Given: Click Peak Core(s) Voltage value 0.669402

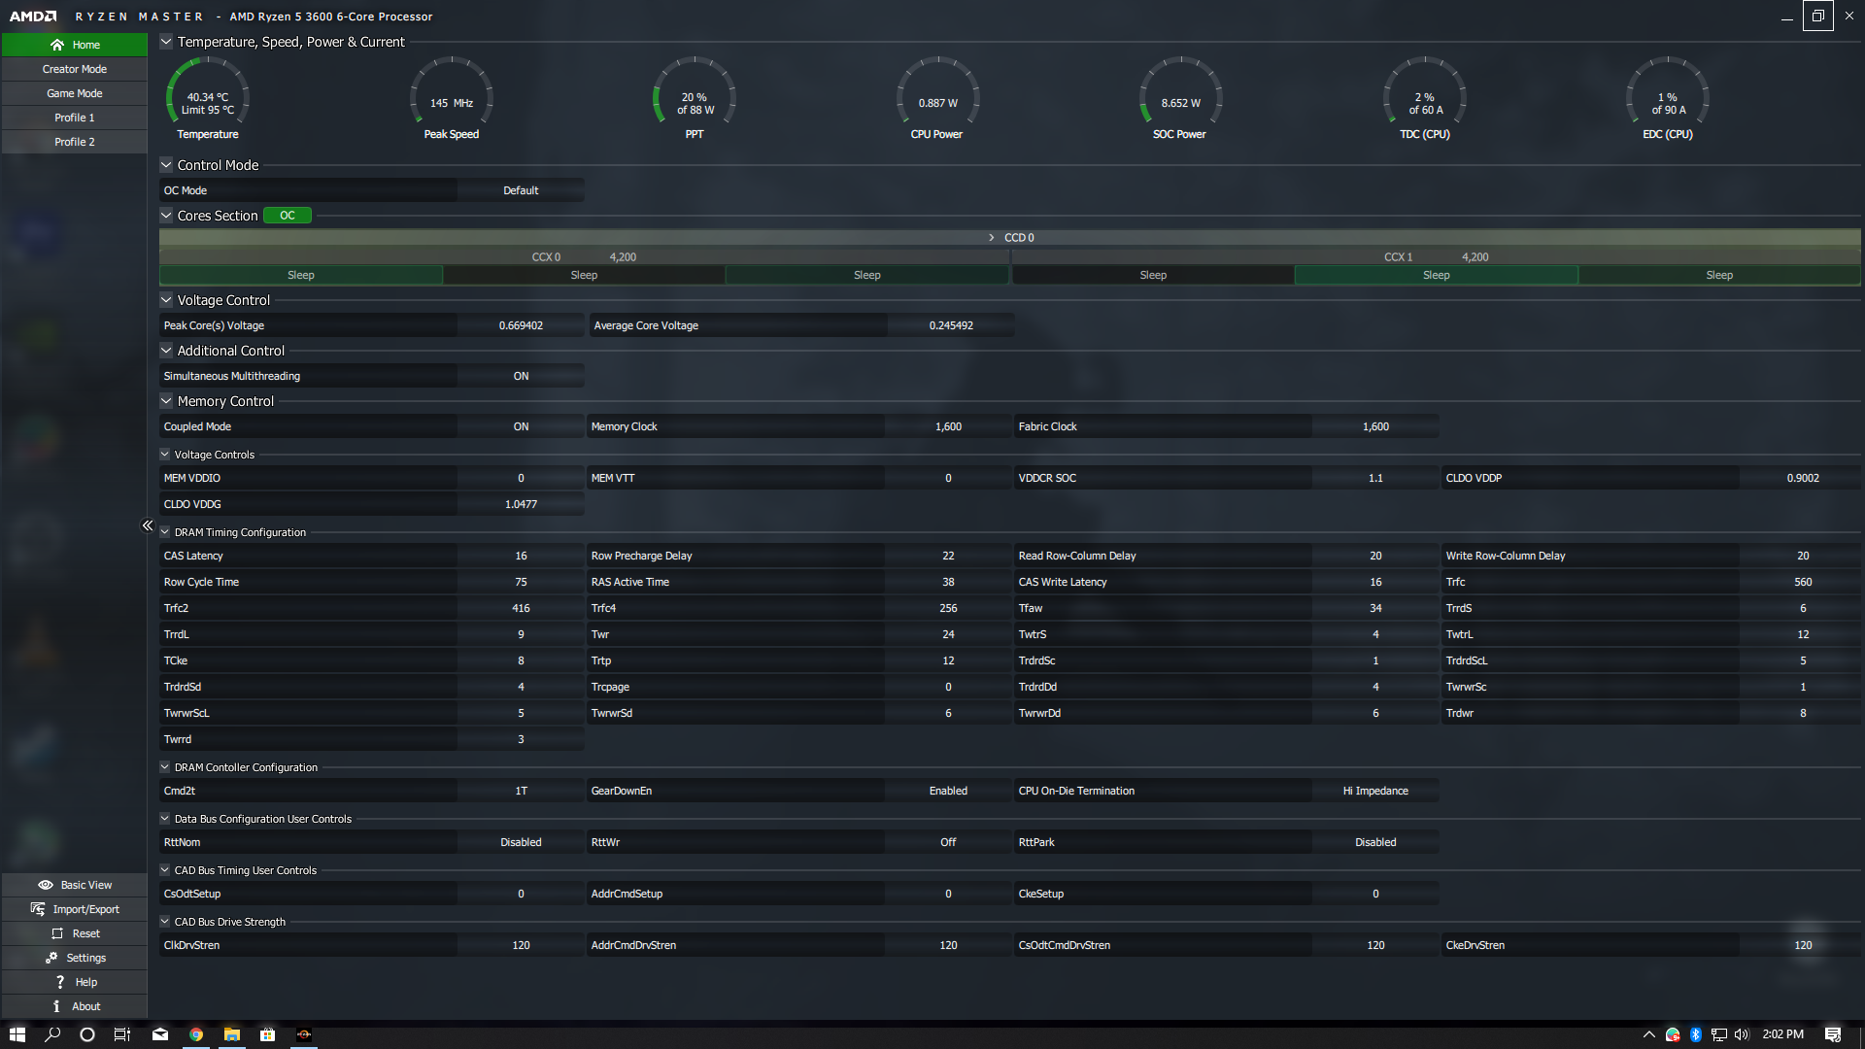Looking at the screenshot, I should tap(521, 325).
